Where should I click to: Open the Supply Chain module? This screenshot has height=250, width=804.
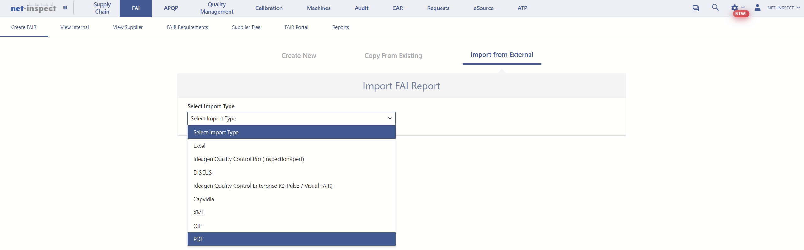pos(102,8)
